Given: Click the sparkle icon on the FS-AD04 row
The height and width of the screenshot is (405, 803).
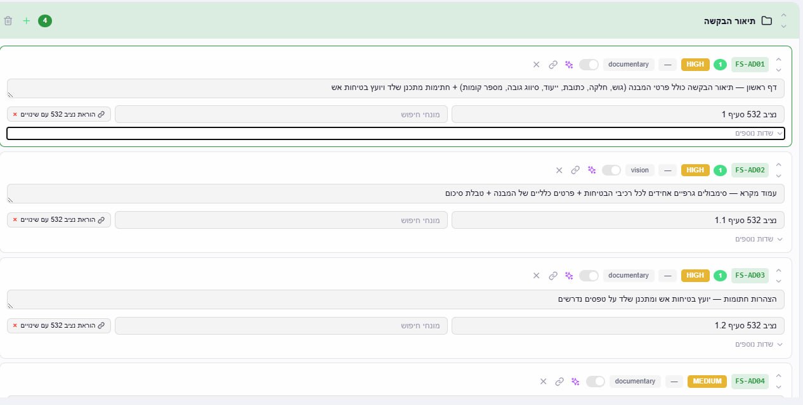Looking at the screenshot, I should pos(575,382).
